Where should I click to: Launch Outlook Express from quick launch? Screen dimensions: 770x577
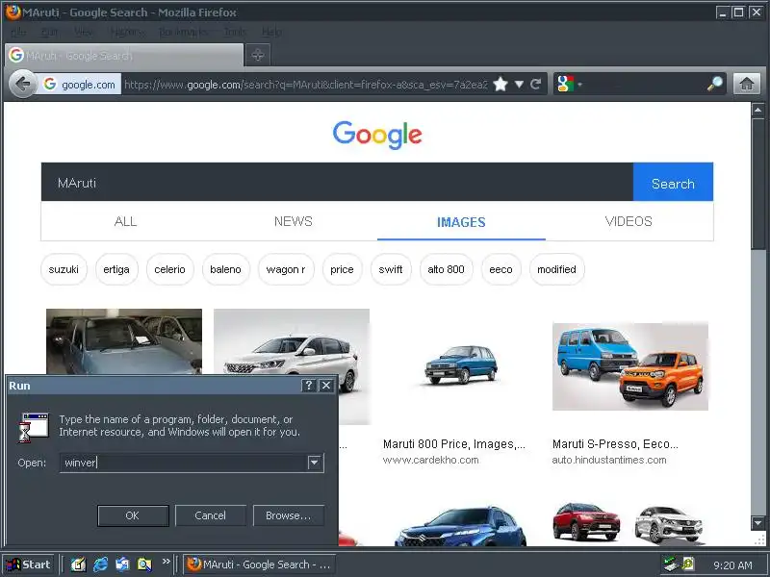(x=122, y=564)
